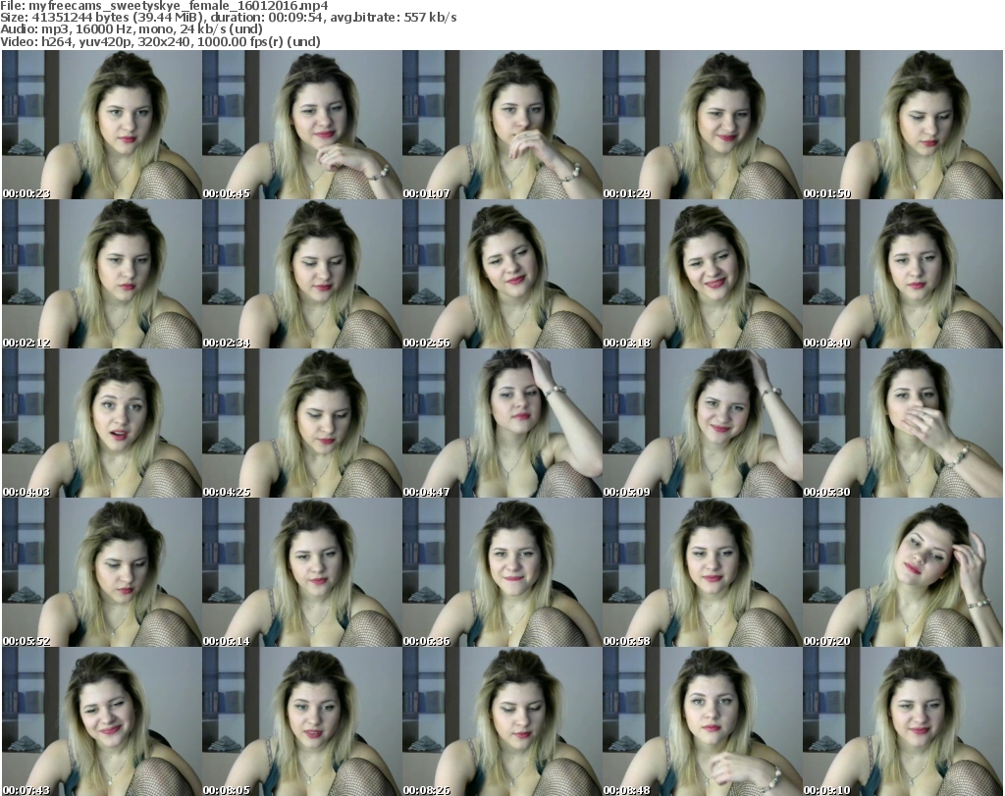The height and width of the screenshot is (796, 1005).
Task: Pick the frame stamped 00:06:58
Action: (x=703, y=572)
